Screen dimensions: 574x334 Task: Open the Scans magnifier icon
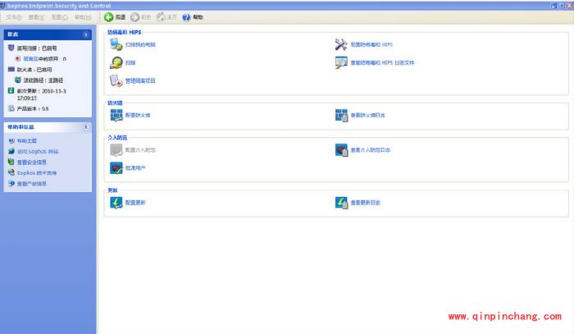click(116, 62)
